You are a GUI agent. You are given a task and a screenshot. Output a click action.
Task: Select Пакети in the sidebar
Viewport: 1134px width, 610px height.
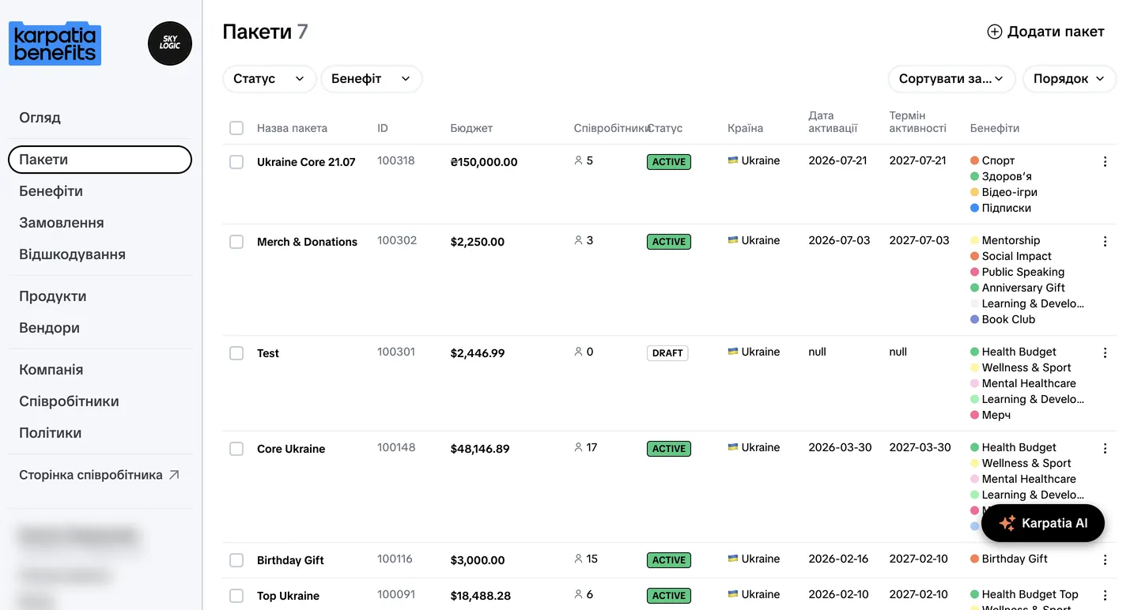pos(100,160)
